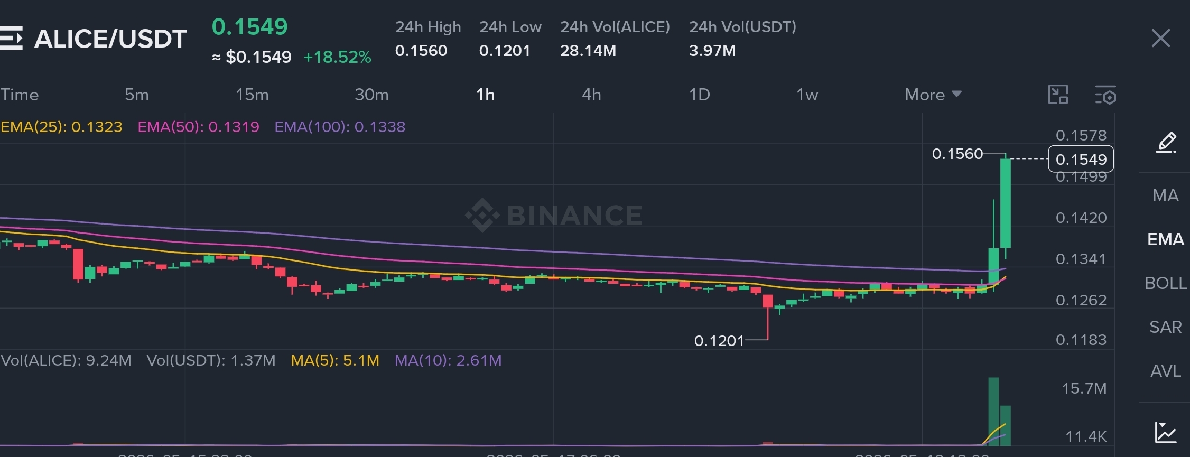Viewport: 1190px width, 457px height.
Task: Click the 24h High value 0.1560
Action: [421, 51]
